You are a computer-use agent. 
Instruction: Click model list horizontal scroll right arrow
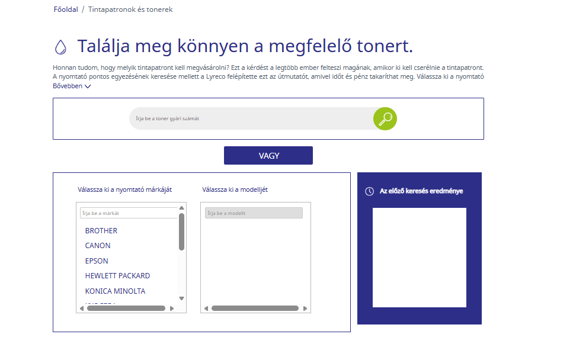305,309
